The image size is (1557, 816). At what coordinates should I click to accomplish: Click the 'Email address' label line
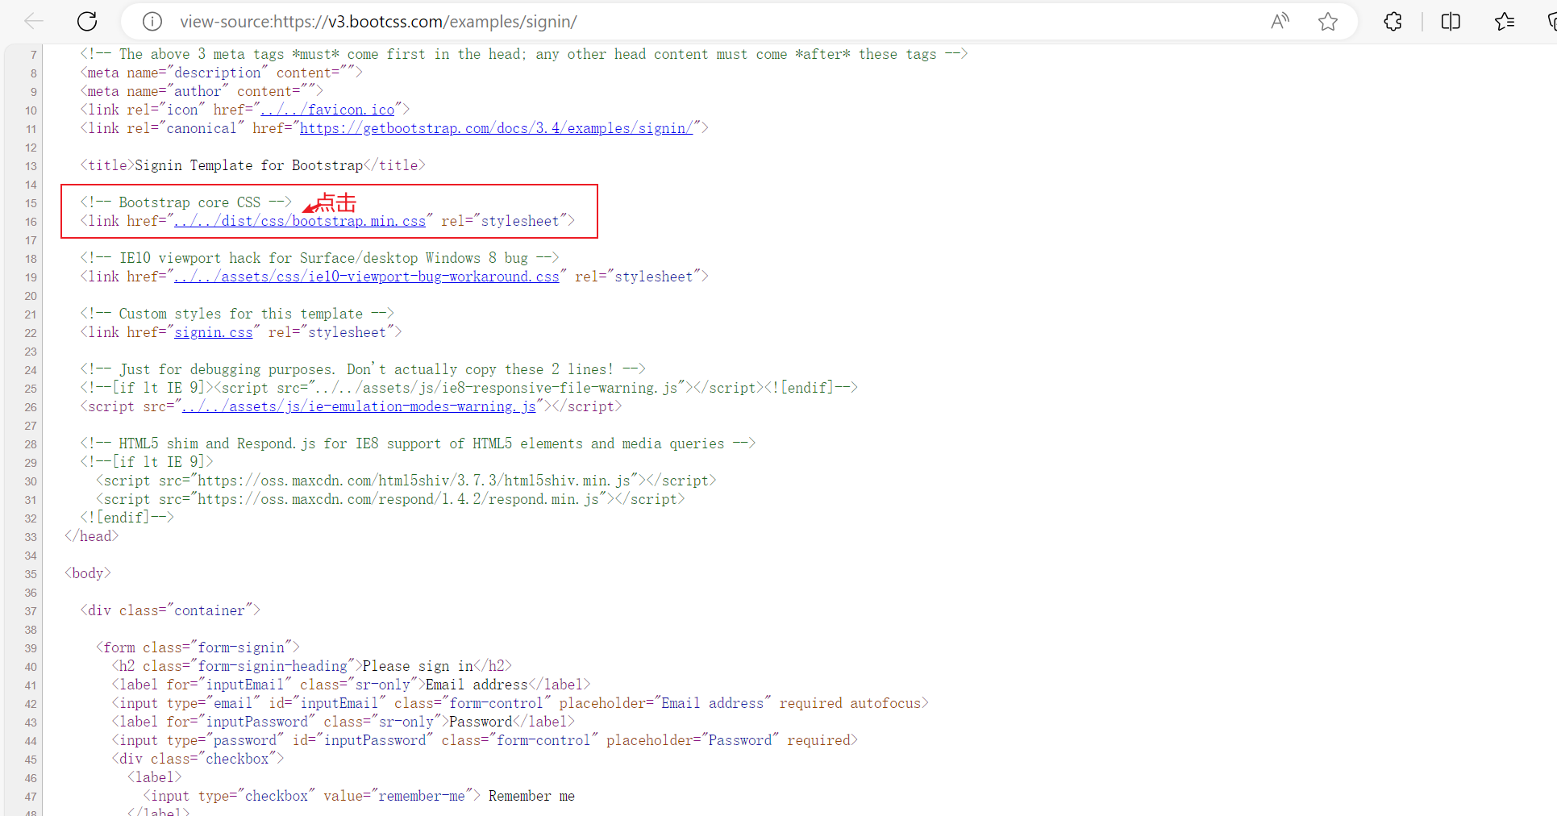[351, 685]
